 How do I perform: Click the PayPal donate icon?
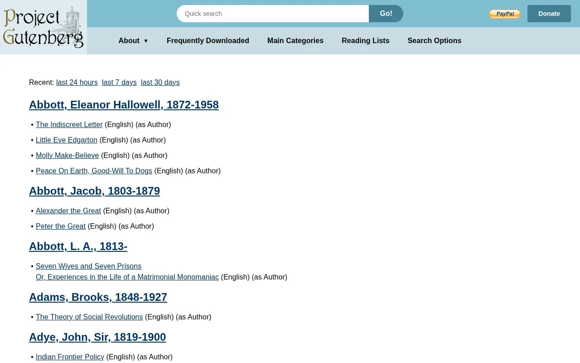tap(505, 14)
